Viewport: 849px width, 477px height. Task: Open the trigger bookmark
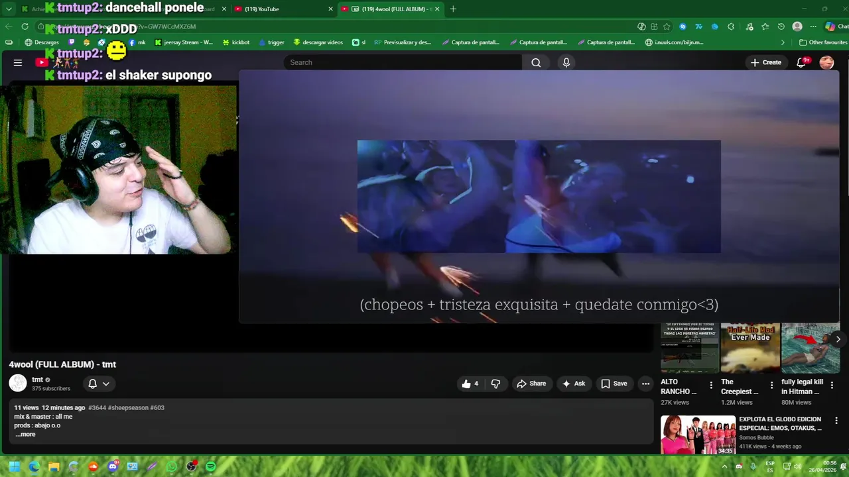(271, 42)
